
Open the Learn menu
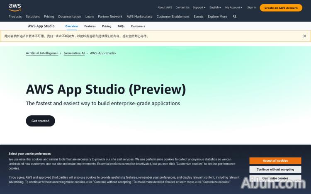[90, 17]
